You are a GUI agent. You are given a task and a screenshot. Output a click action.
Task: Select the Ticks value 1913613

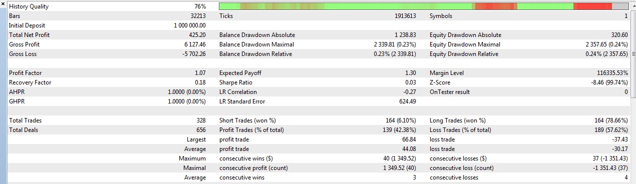point(405,16)
